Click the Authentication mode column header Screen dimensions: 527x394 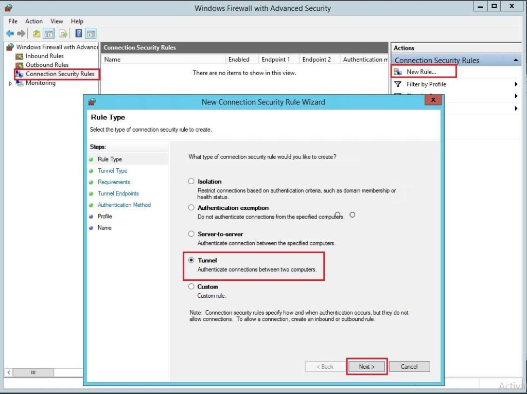(x=364, y=60)
